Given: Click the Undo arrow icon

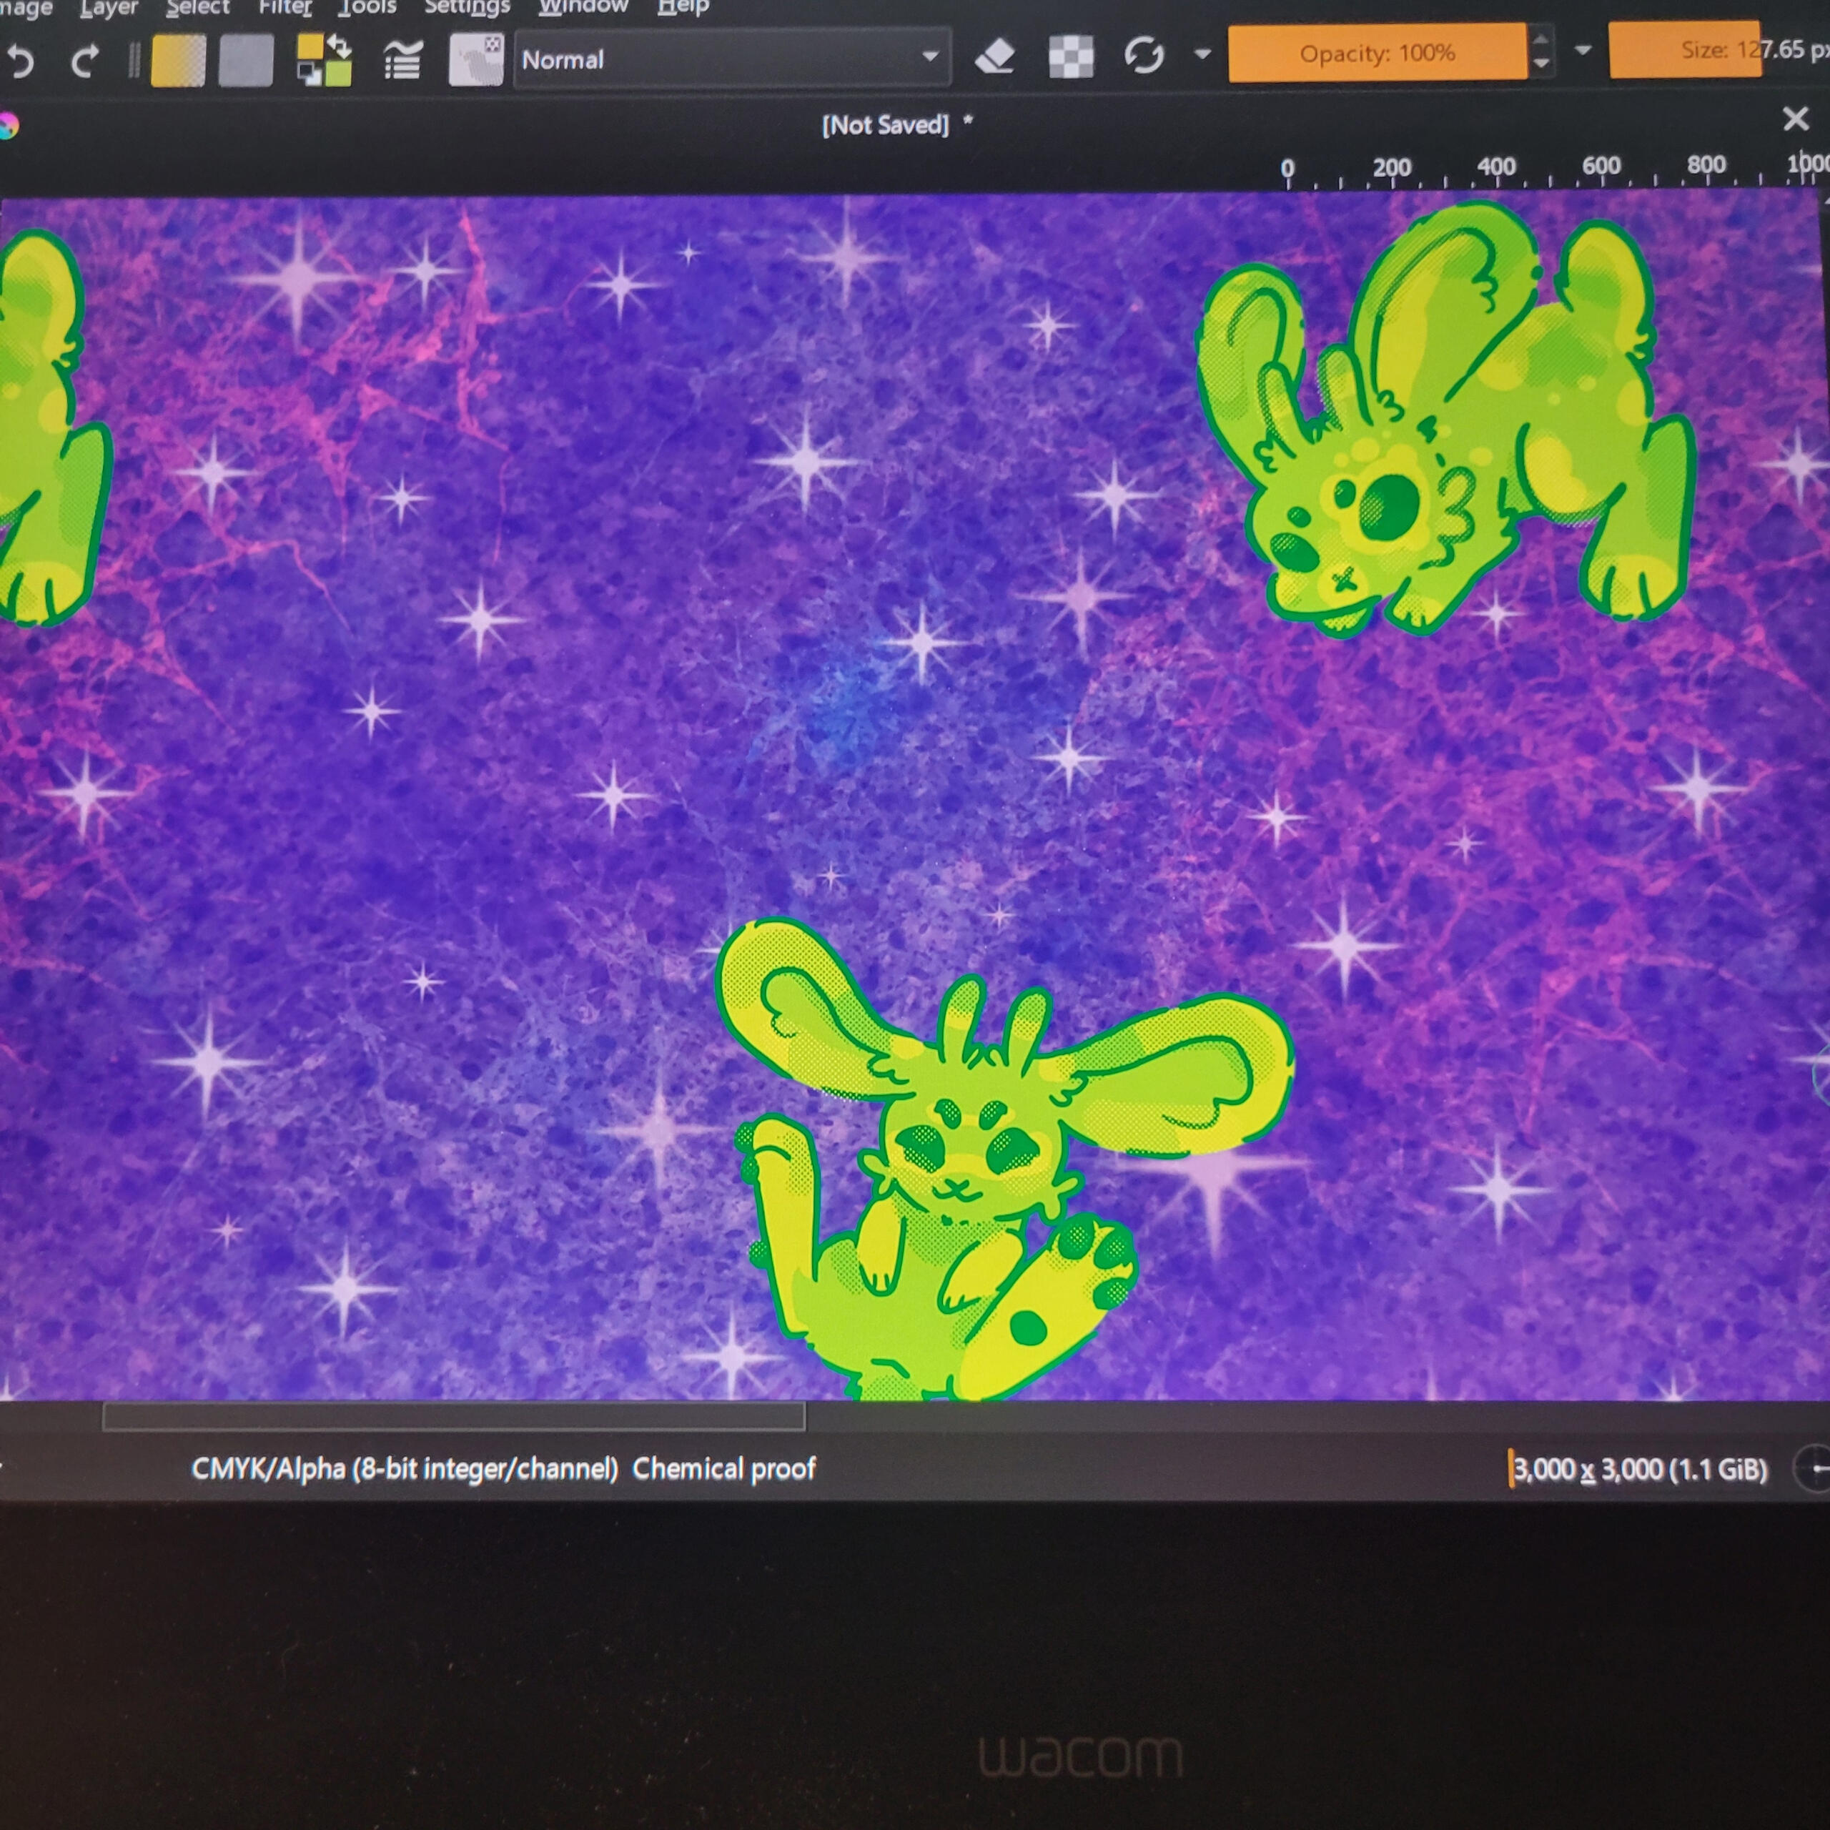Looking at the screenshot, I should click(21, 62).
